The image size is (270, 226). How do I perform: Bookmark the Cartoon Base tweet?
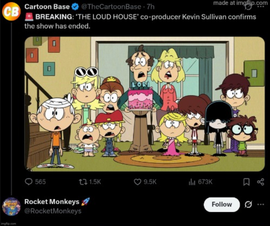[246, 182]
